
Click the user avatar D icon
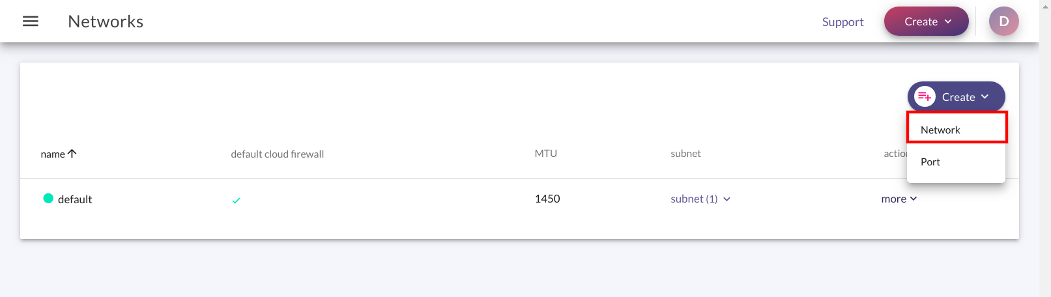tap(1003, 21)
